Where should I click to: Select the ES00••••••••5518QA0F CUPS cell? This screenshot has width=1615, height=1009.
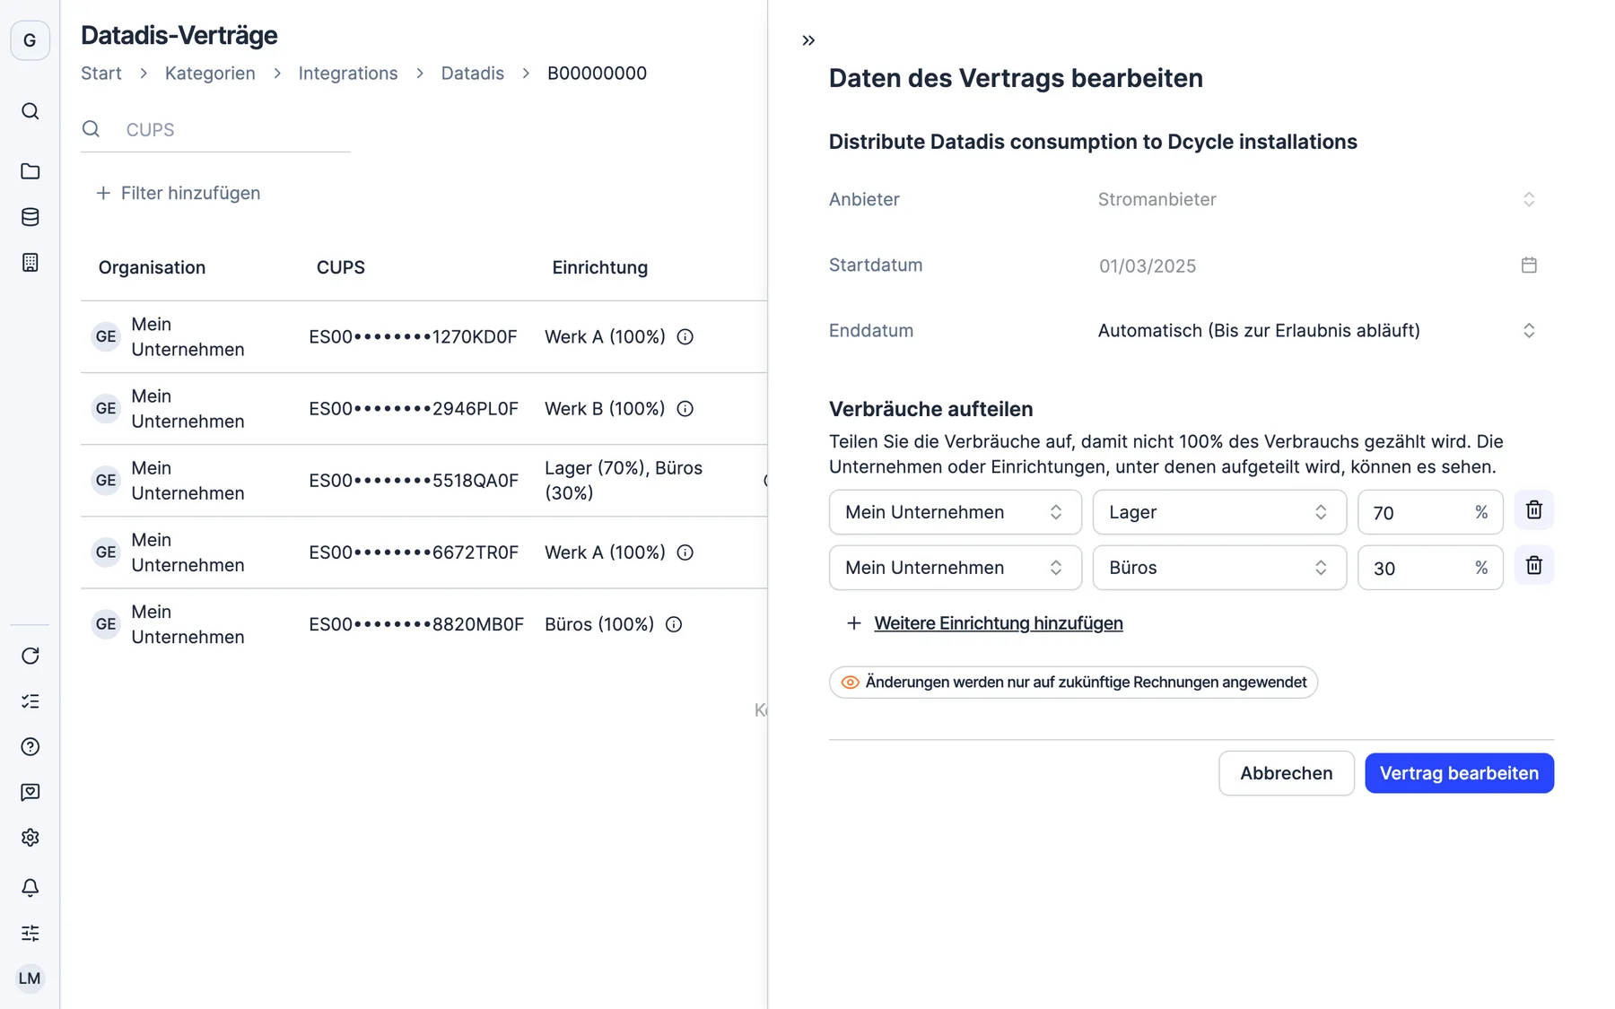414,481
